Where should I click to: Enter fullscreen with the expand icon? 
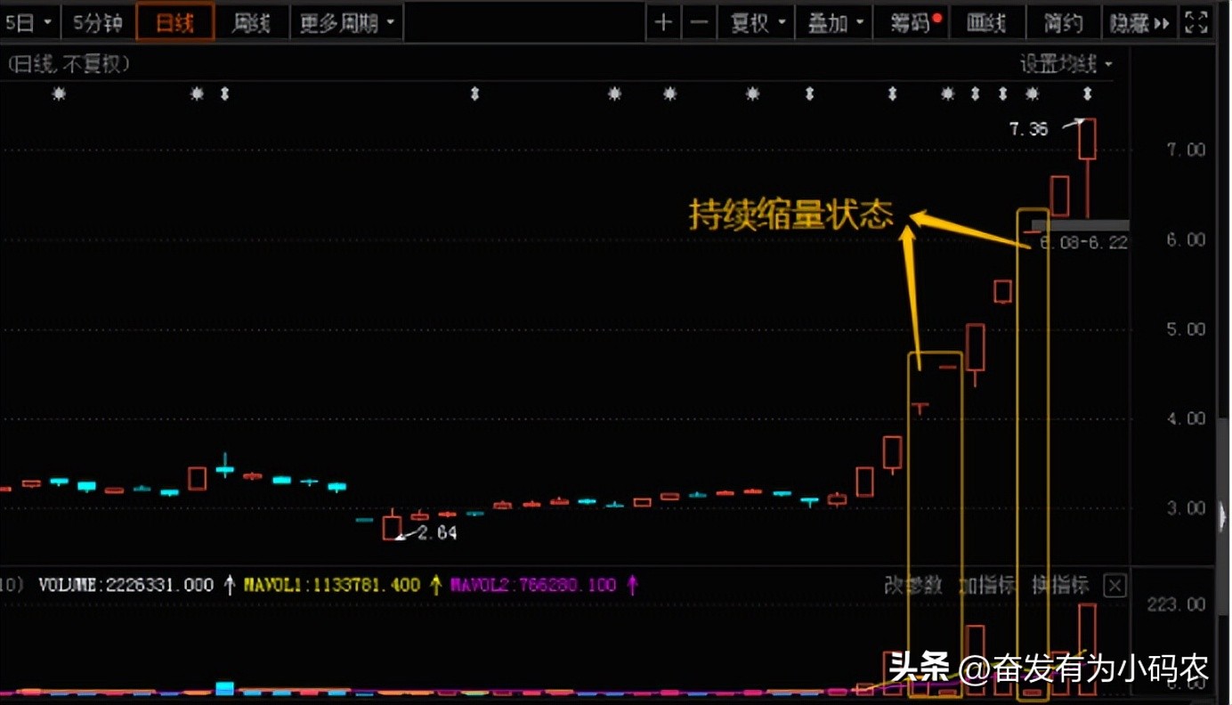[1196, 22]
